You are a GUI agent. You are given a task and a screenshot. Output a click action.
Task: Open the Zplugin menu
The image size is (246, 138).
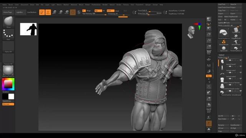148,5
